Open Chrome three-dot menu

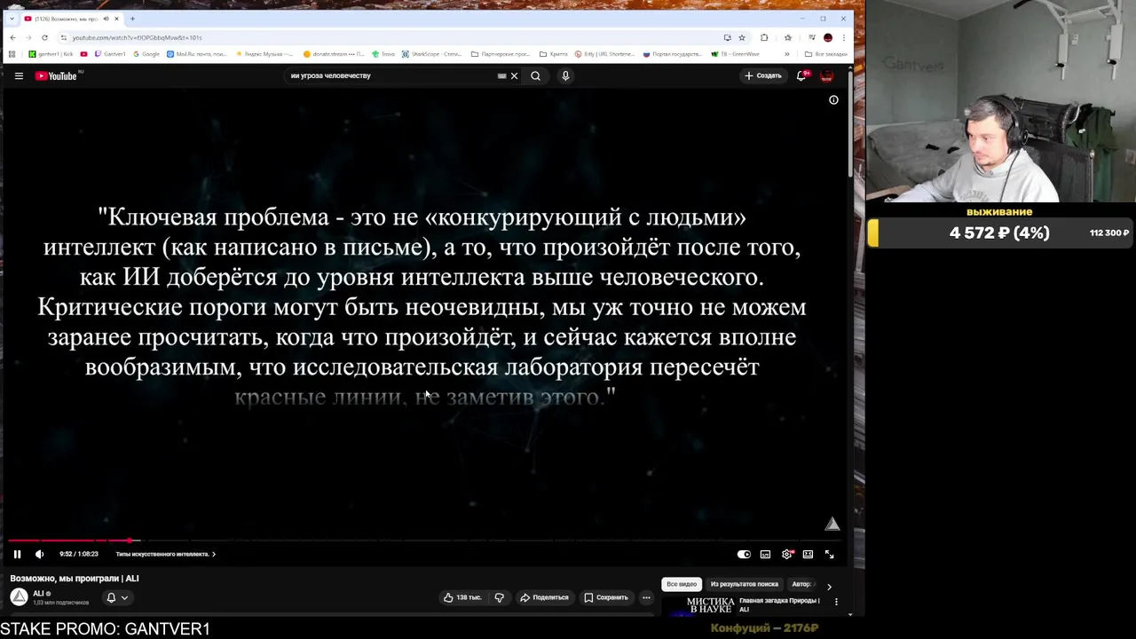point(844,37)
